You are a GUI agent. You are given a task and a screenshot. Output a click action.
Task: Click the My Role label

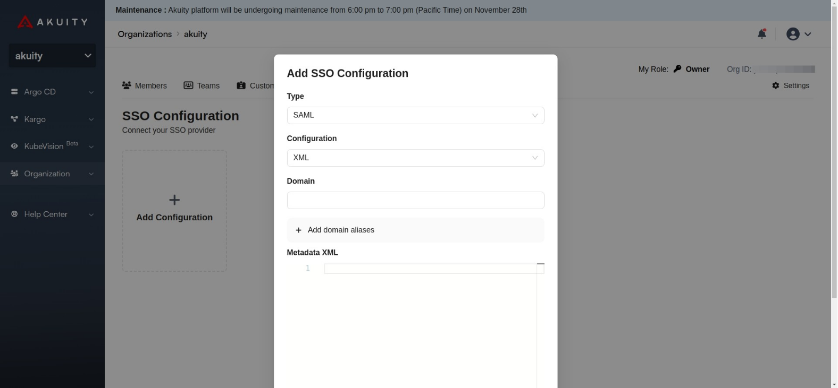click(x=653, y=69)
